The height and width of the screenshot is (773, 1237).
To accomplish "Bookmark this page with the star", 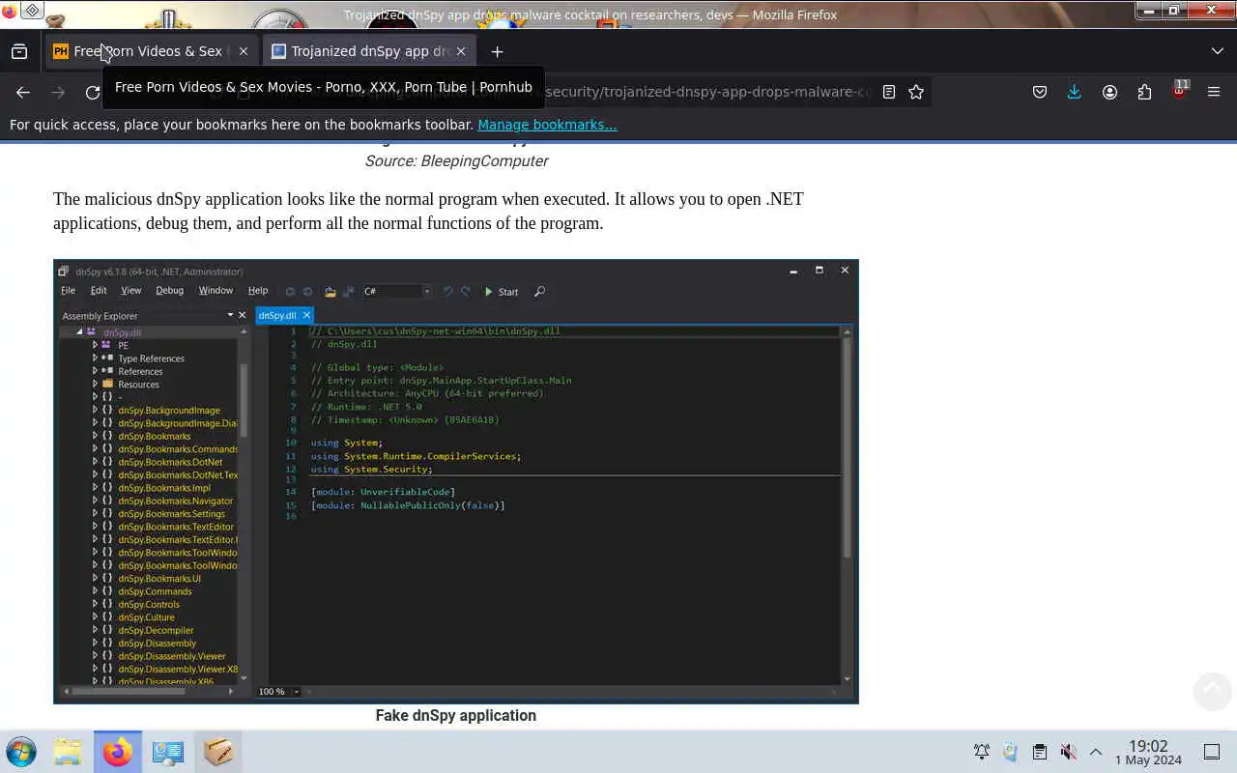I will click(916, 92).
